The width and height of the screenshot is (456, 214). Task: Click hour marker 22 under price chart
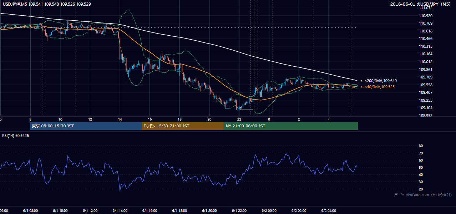coord(239,119)
